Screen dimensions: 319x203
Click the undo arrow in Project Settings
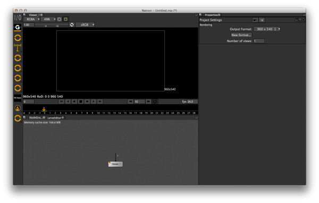point(255,20)
